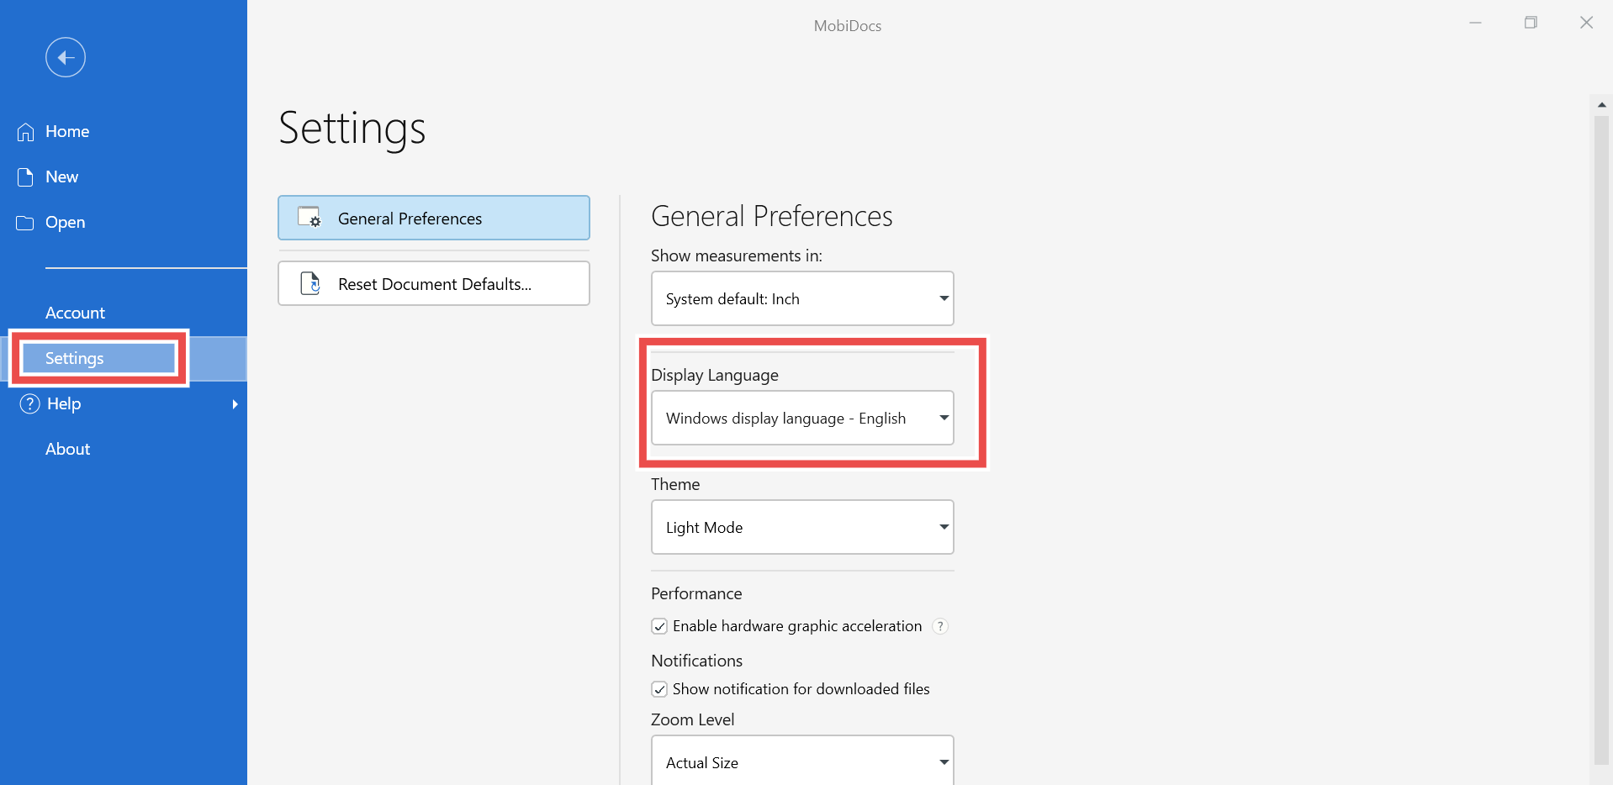Viewport: 1613px width, 785px height.
Task: Click the vertical scrollbar thumb
Action: click(x=1601, y=439)
